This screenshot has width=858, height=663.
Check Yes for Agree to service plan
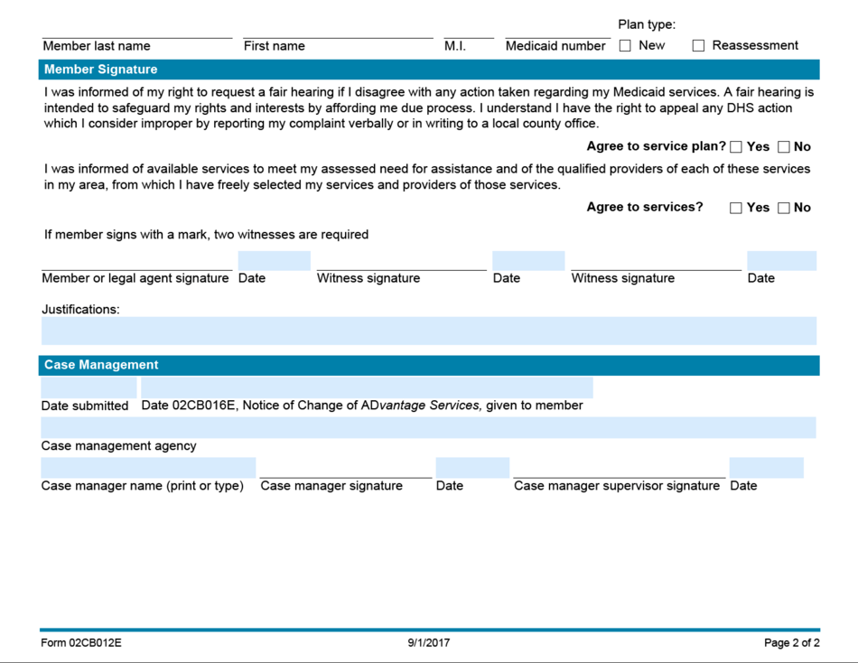tap(736, 145)
